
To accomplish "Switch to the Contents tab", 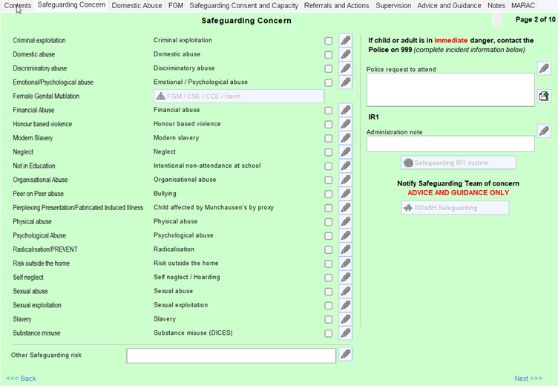I will tap(18, 5).
